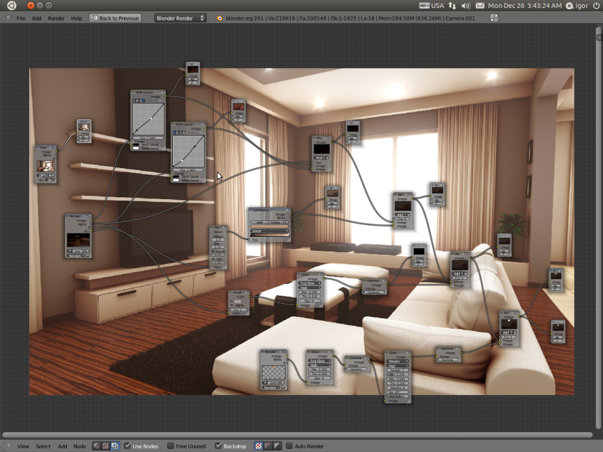This screenshot has width=603, height=452.
Task: Disable the Use Nodes checkbox
Action: click(127, 446)
